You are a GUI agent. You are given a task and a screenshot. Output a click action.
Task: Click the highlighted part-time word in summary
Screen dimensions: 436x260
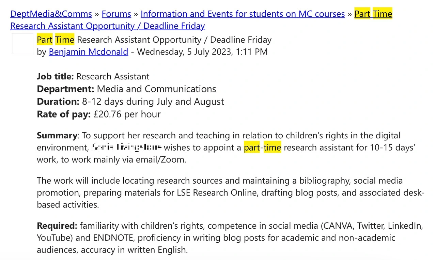tap(263, 148)
